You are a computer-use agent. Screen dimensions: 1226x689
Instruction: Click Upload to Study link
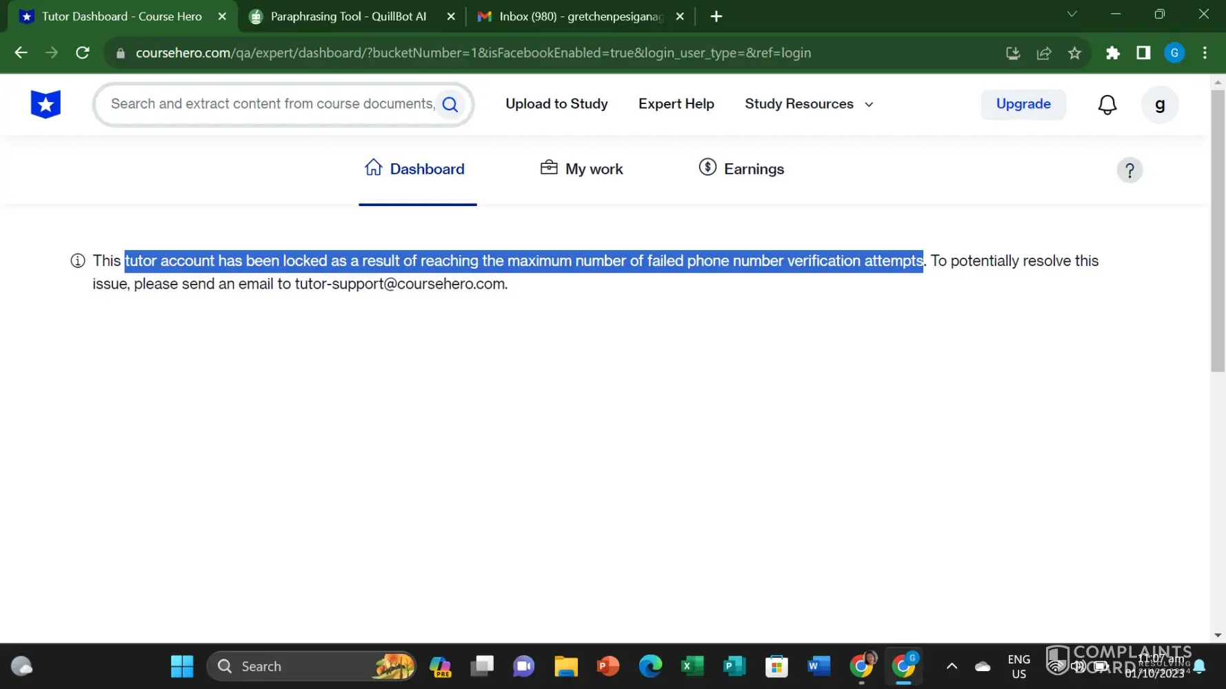556,104
